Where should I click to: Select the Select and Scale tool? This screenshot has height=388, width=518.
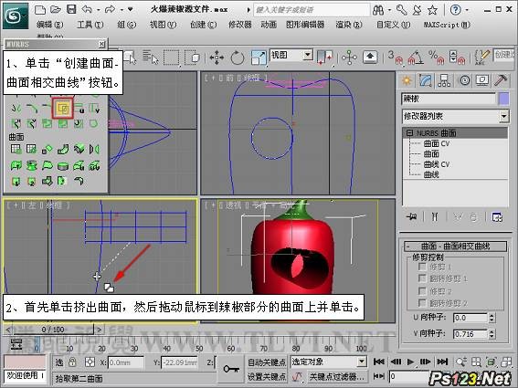[x=259, y=58]
